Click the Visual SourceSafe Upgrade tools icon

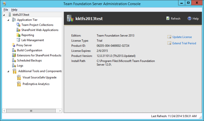19,77
